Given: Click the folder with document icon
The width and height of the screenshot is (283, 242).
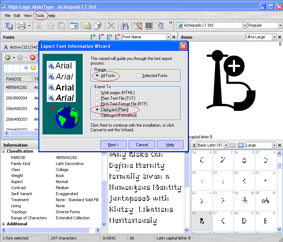Looking at the screenshot, I should pos(98,26).
